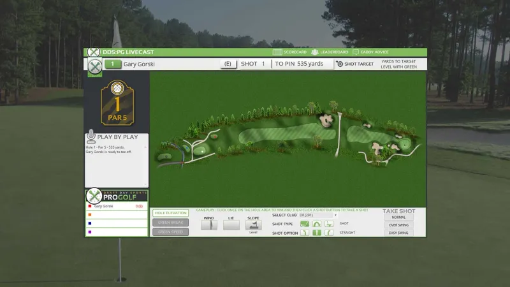Click the Play by Play microphone icon

coord(91,136)
